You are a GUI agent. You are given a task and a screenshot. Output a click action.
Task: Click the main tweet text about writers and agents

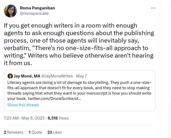pyautogui.click(x=79, y=44)
